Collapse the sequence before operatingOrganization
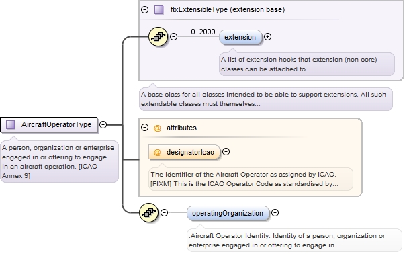This screenshot has height=254, width=407. click(x=164, y=213)
